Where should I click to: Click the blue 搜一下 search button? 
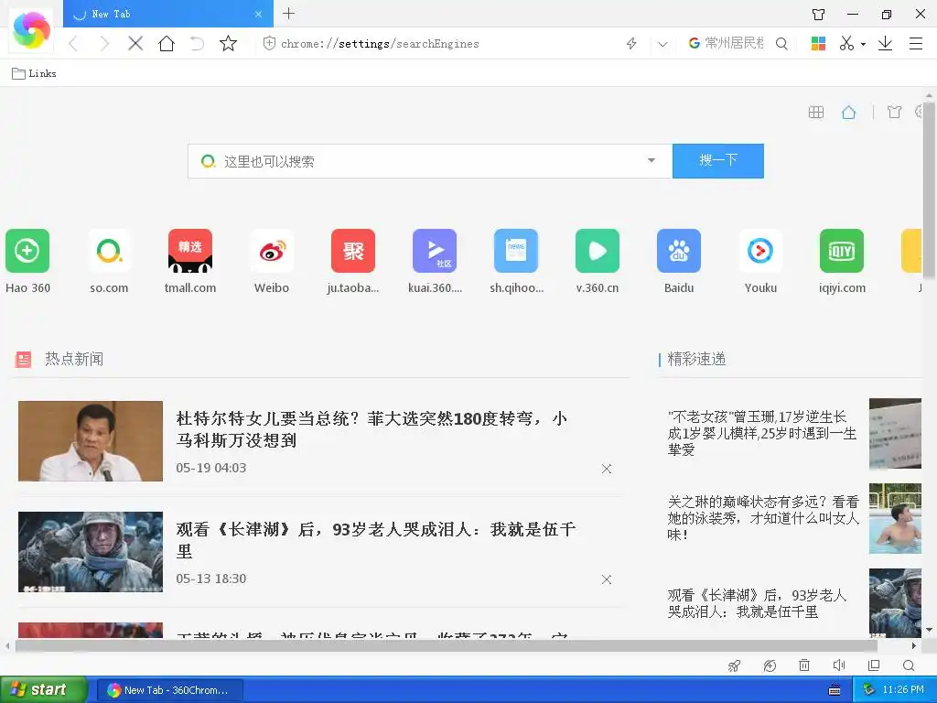[x=717, y=160]
